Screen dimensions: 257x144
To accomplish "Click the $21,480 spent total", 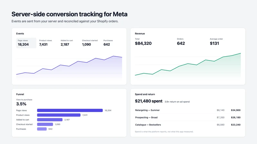I will tap(149, 101).
